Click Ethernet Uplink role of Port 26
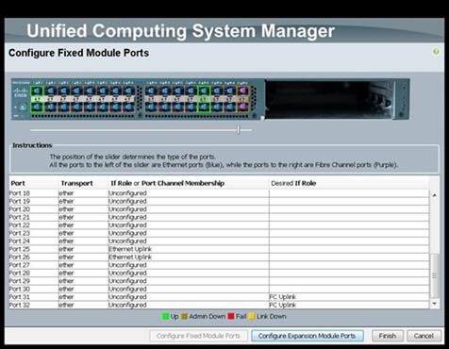This screenshot has width=449, height=349. 189,258
